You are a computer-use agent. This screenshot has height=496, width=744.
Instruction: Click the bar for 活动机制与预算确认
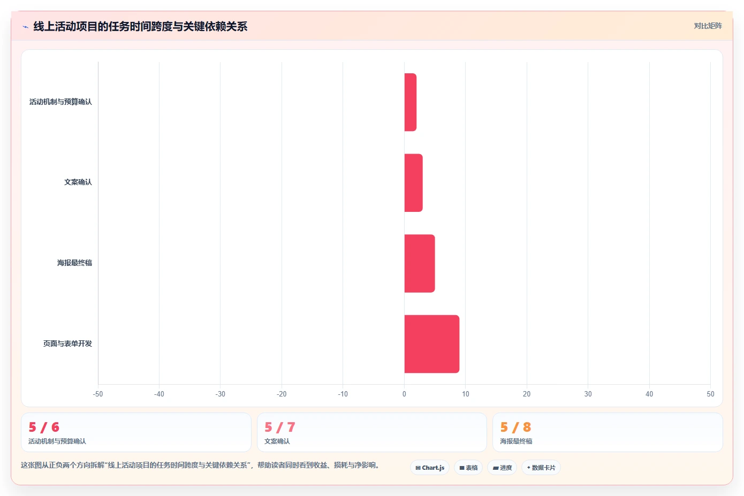pos(411,102)
